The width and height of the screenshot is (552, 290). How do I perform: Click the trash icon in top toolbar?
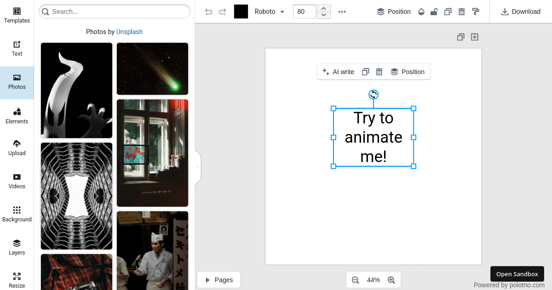coord(462,12)
